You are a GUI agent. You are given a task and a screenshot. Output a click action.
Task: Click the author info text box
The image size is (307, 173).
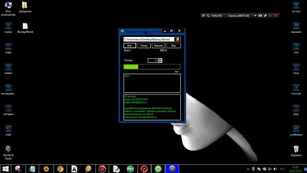click(152, 107)
